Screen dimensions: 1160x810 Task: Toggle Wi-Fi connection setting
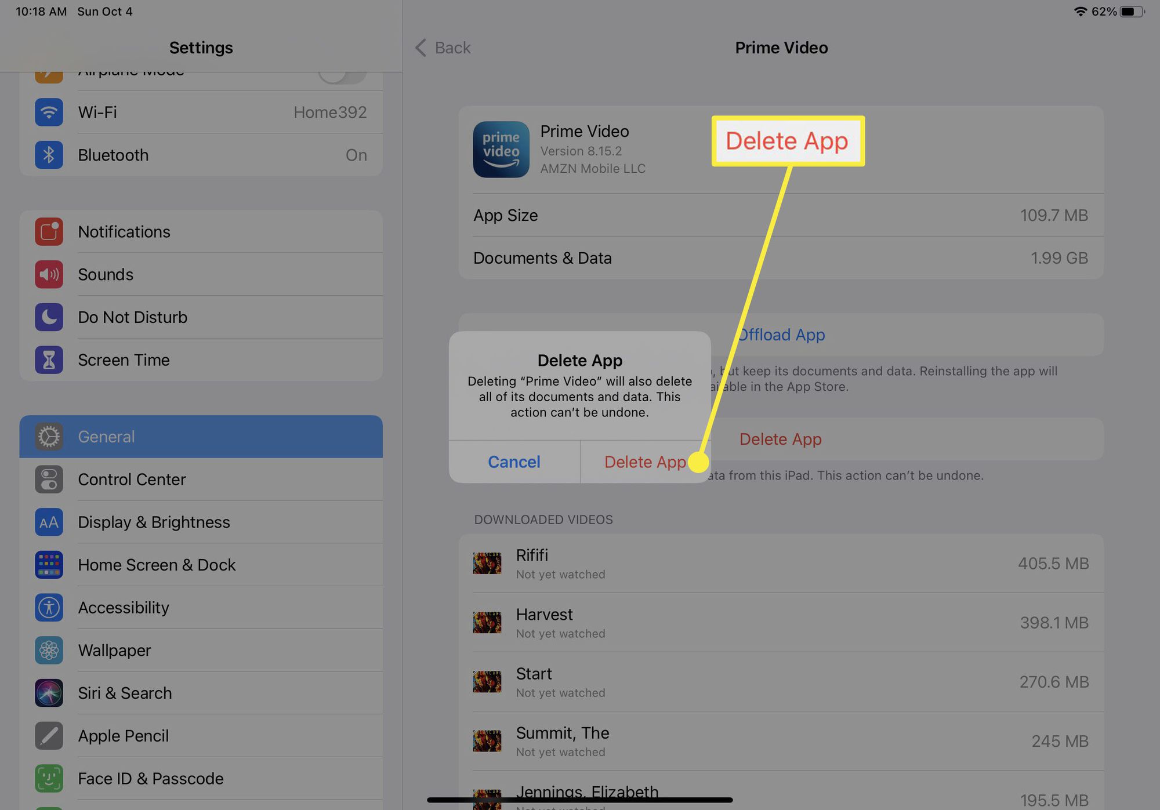click(x=200, y=112)
